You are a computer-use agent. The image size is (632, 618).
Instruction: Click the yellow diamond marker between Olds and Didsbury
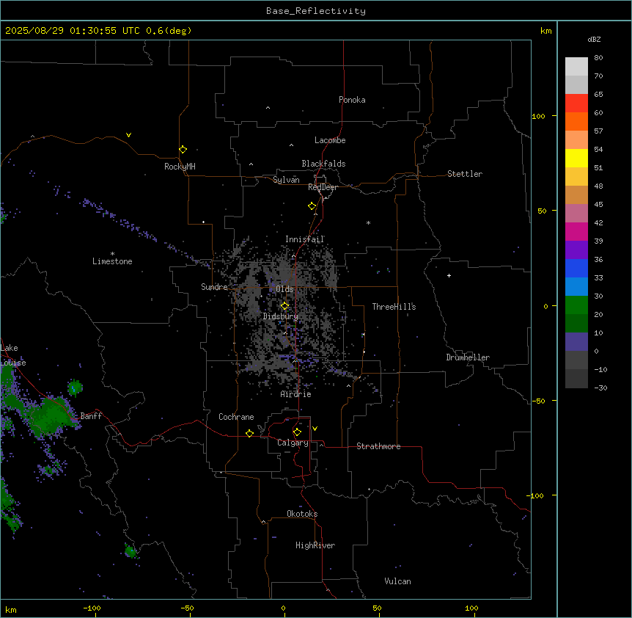coord(285,306)
